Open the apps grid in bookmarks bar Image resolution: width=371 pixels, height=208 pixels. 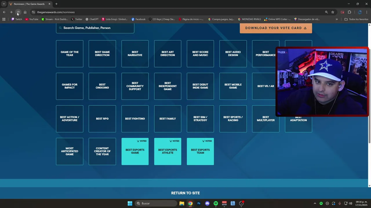(x=4, y=19)
